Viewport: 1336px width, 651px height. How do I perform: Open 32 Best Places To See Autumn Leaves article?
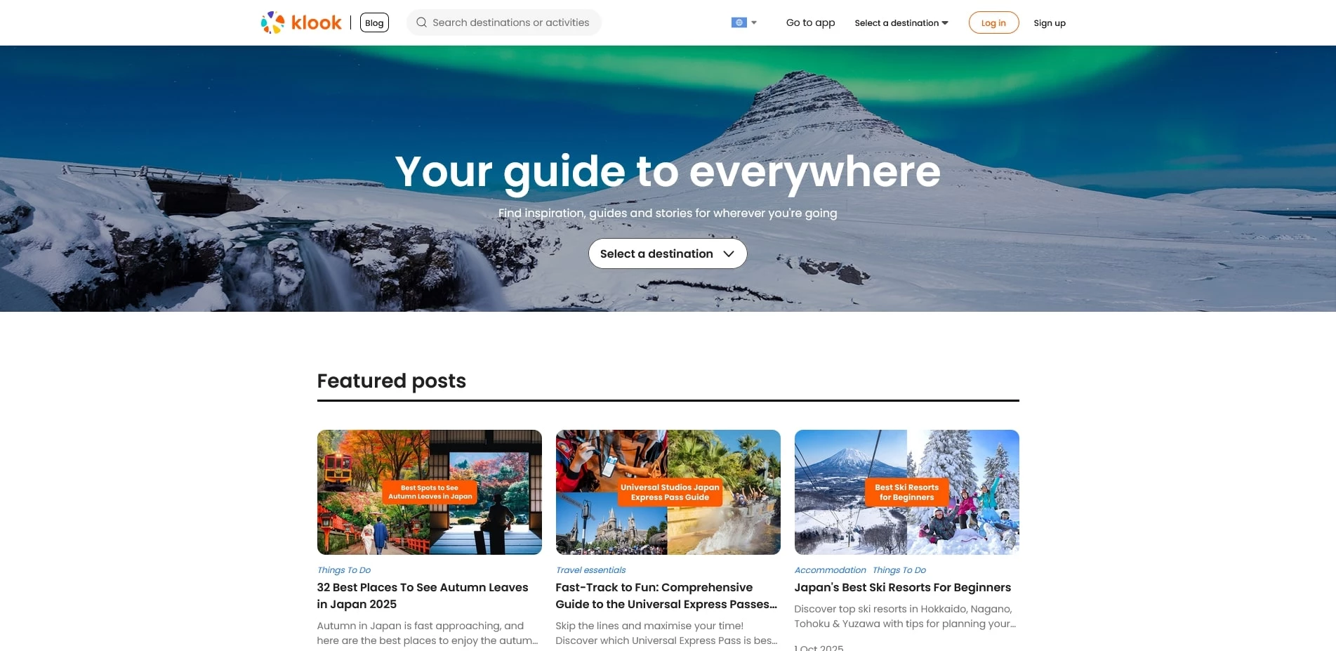coord(423,596)
